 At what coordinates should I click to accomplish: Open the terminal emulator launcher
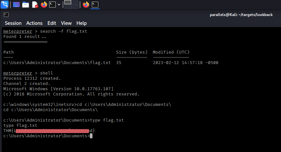(x=52, y=5)
